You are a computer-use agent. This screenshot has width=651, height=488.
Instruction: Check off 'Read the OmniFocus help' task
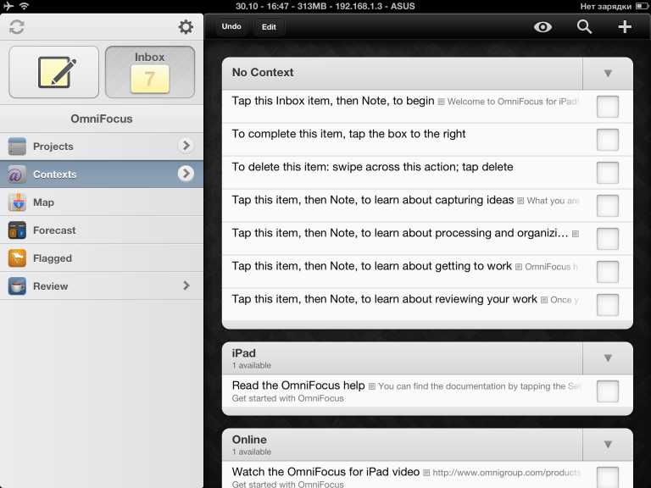click(608, 391)
